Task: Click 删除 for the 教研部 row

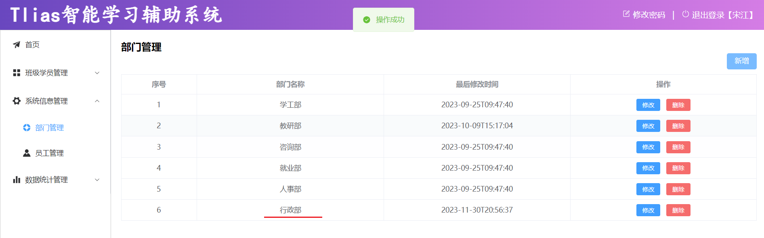Action: click(x=678, y=126)
